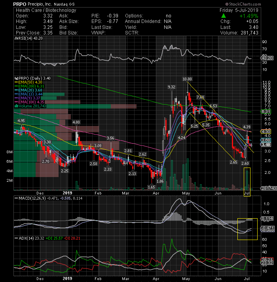Click the 2.65 June low label
Image resolution: width=277 pixels, height=282 pixels.
(x=233, y=162)
